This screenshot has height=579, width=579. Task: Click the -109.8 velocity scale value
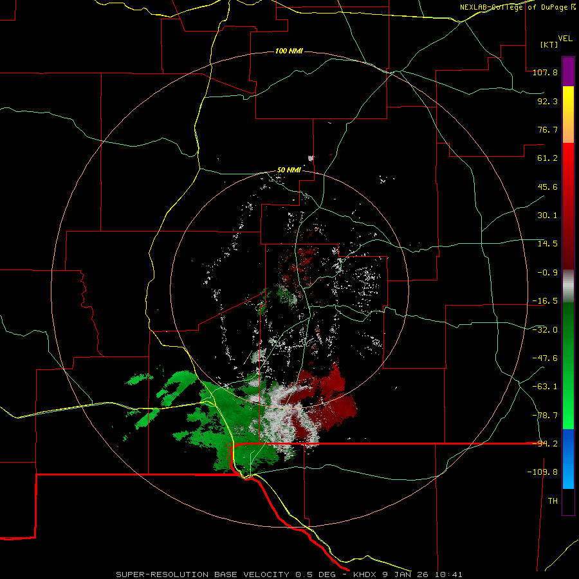point(542,472)
